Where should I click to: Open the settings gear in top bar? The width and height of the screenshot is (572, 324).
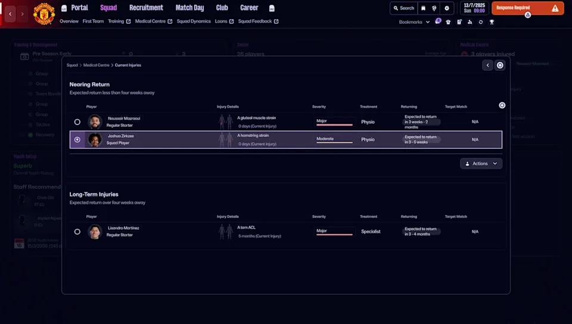click(447, 8)
